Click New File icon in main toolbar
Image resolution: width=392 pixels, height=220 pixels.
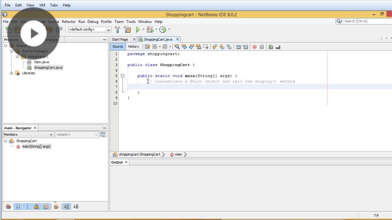click(9, 29)
